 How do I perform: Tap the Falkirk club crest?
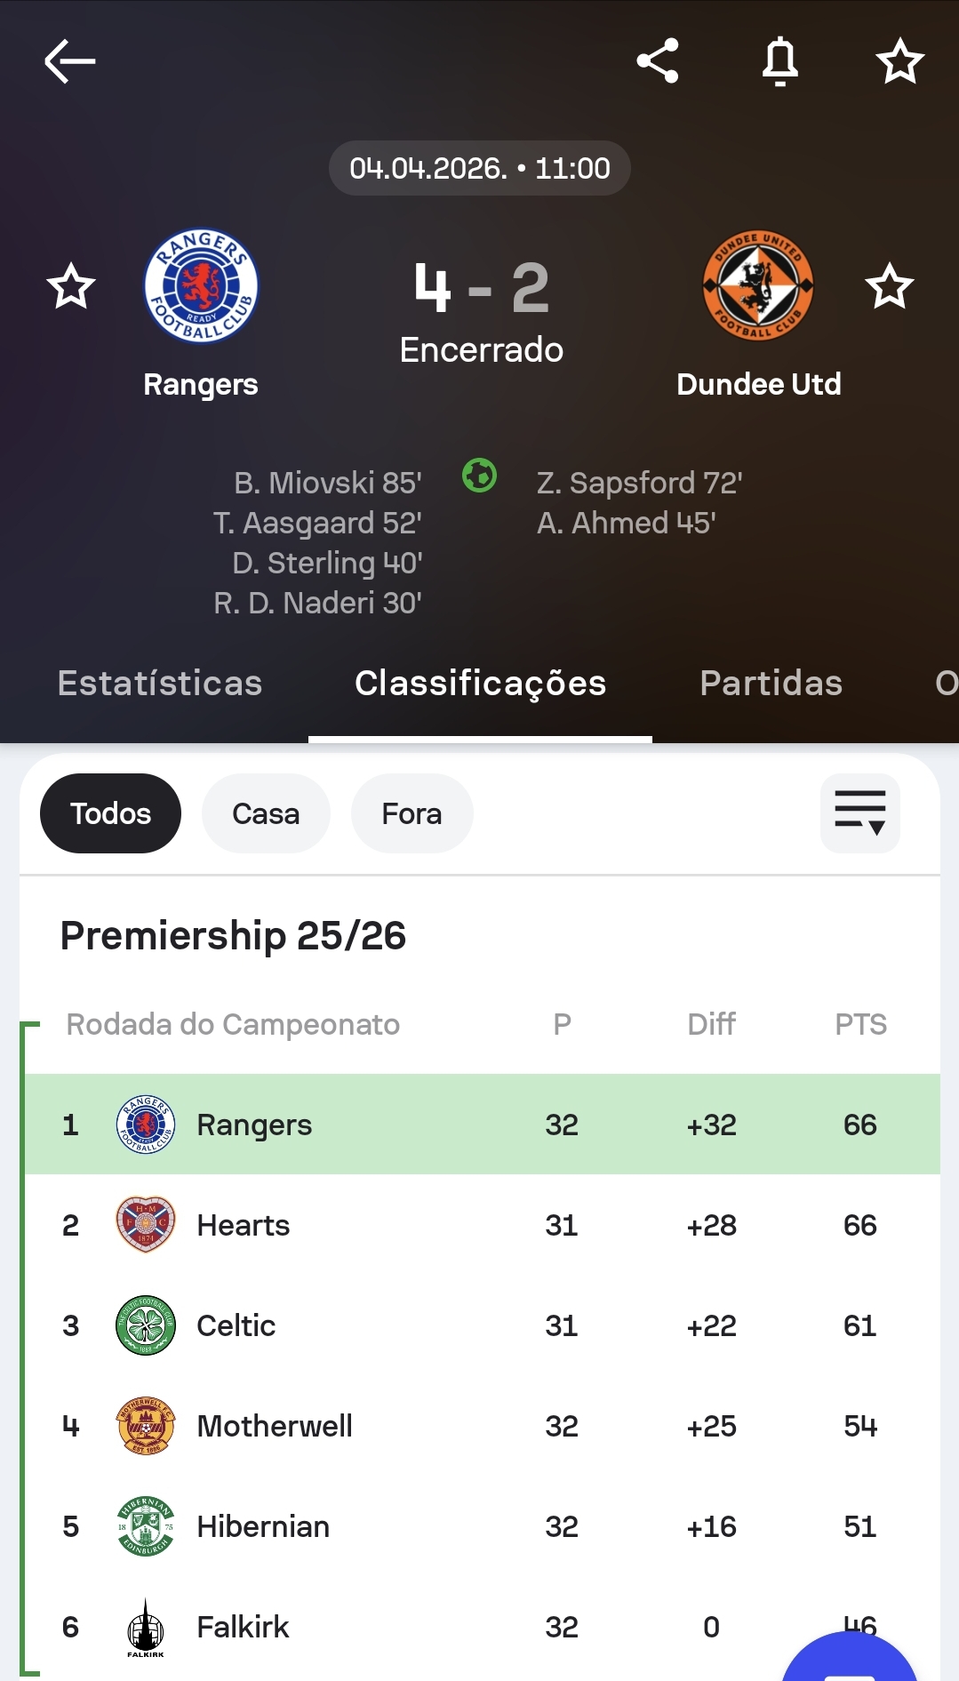click(146, 1627)
